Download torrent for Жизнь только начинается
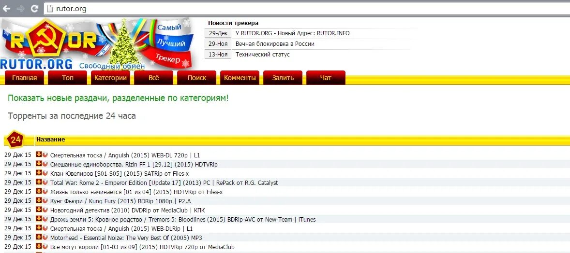The image size is (570, 253). (39, 191)
